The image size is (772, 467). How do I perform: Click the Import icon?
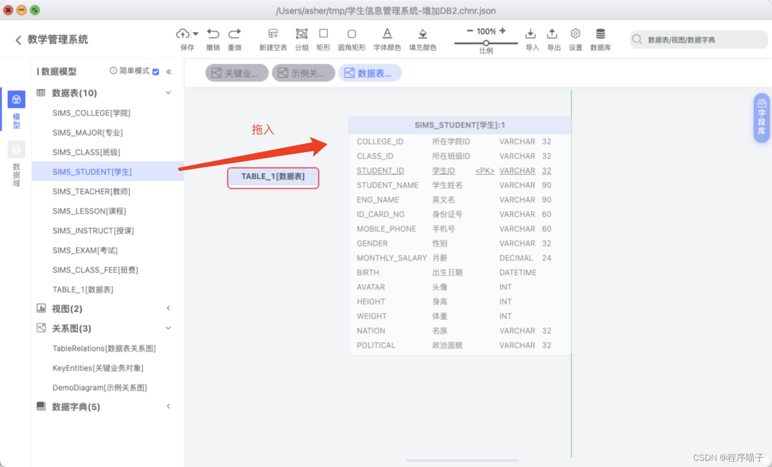(x=530, y=34)
